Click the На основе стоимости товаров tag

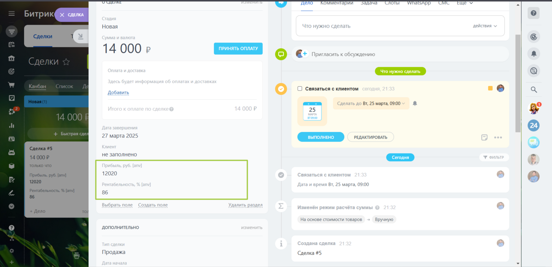(x=331, y=219)
